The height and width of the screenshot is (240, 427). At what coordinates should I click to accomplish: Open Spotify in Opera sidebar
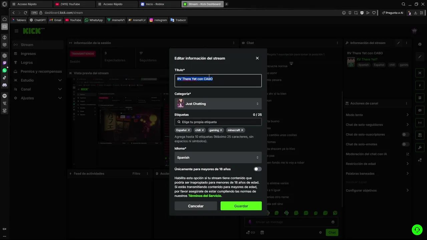[x=4, y=96]
